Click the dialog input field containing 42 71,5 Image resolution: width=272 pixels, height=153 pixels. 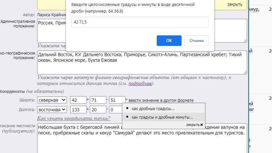pos(139,22)
